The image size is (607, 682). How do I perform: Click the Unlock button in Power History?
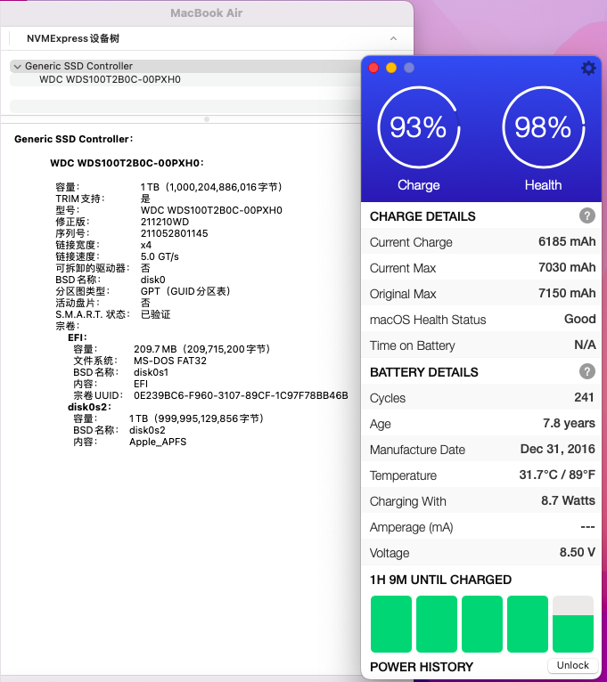572,665
